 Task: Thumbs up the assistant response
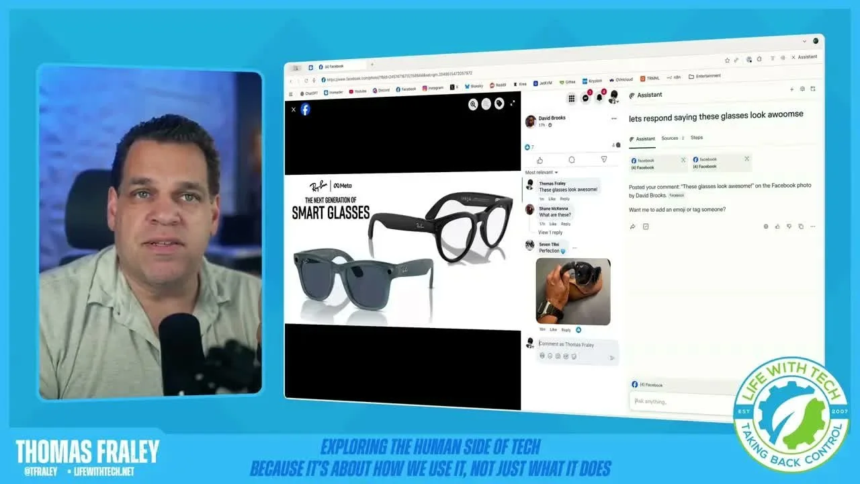777,227
